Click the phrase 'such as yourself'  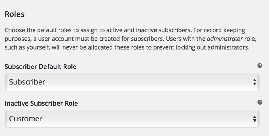[27, 47]
